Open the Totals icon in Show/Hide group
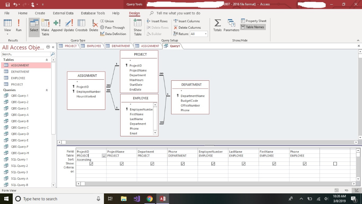 pyautogui.click(x=217, y=25)
